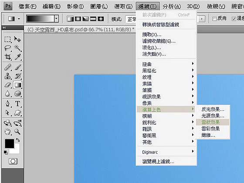Open the 分析 menu
Image resolution: width=244 pixels, height=183 pixels.
(x=172, y=7)
